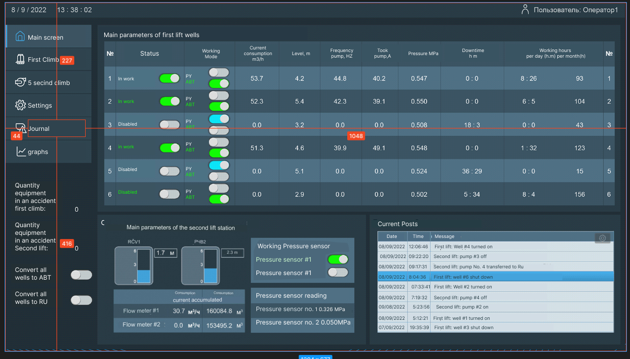Click the line chart icon beside graphs
This screenshot has height=359, width=630.
21,151
